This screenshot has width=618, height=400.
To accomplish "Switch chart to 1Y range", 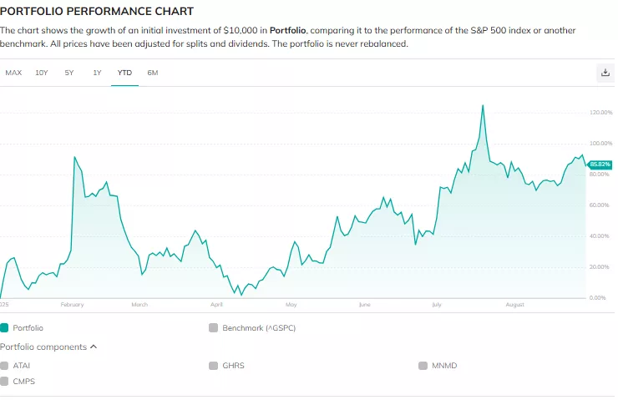I will point(97,73).
